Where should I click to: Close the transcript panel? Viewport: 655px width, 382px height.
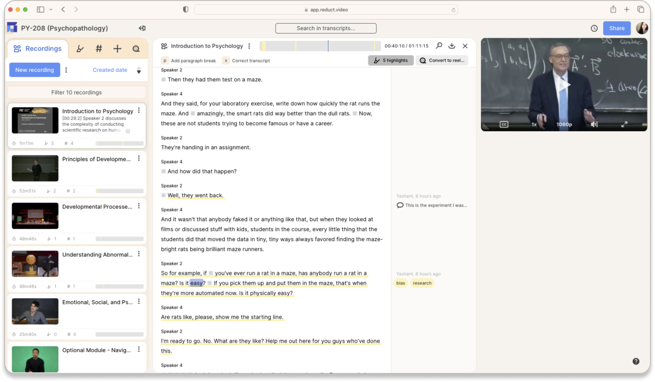[465, 46]
